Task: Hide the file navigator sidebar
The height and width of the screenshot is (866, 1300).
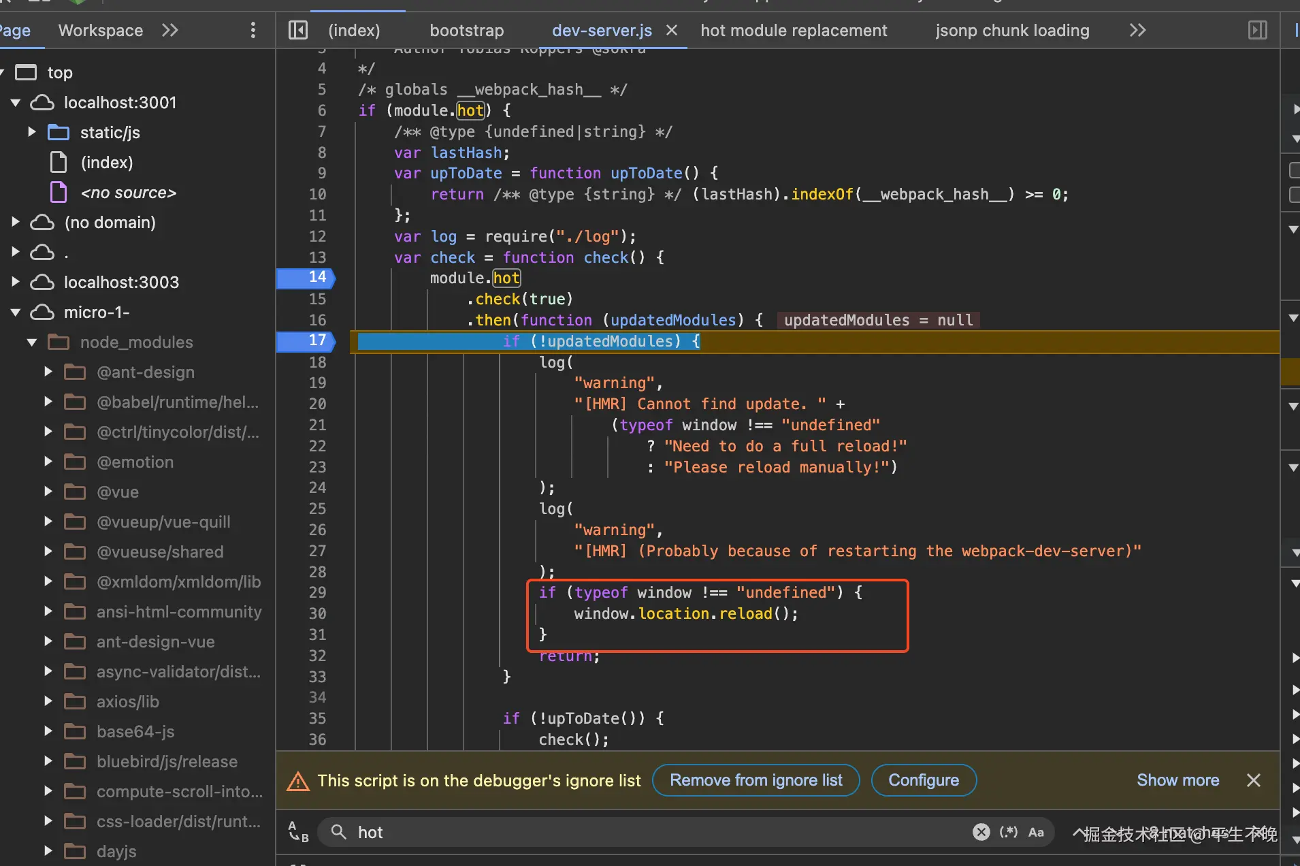Action: (x=298, y=30)
